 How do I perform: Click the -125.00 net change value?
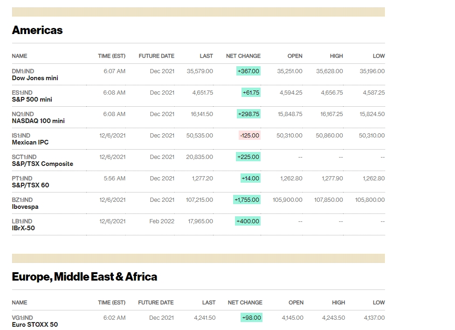click(x=249, y=136)
